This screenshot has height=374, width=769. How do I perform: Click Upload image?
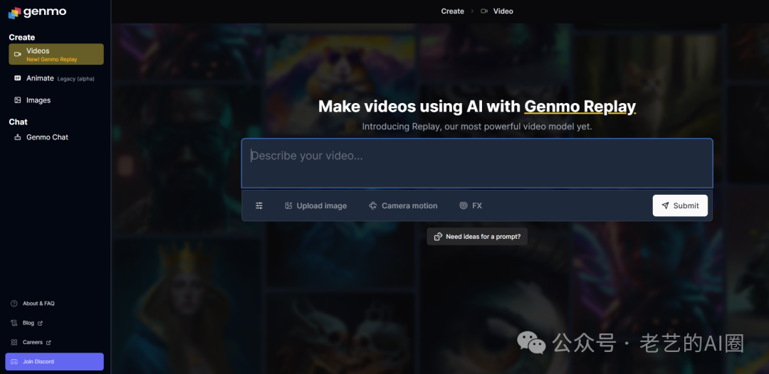[316, 205]
